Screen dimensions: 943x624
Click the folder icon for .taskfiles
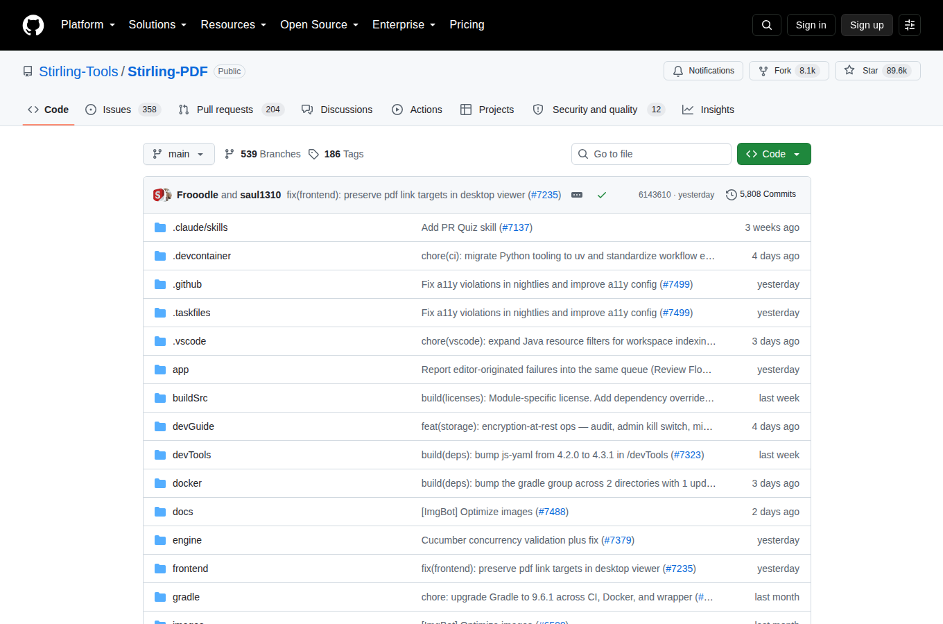(160, 313)
